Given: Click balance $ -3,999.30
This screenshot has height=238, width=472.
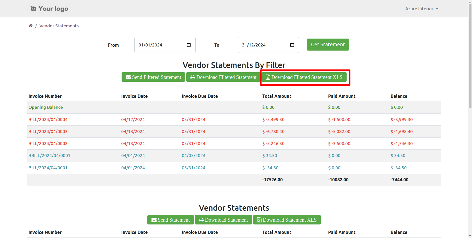Looking at the screenshot, I should (x=402, y=120).
